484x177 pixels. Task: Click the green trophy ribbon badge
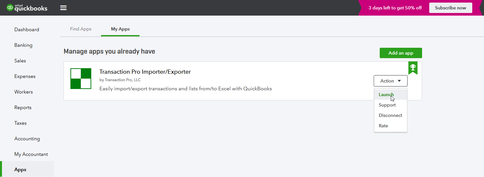click(413, 68)
